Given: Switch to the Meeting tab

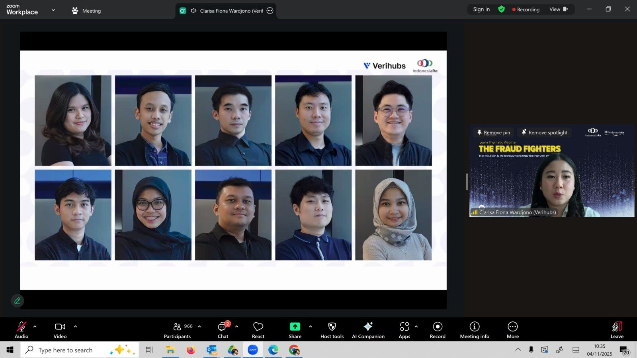Looking at the screenshot, I should (x=86, y=11).
